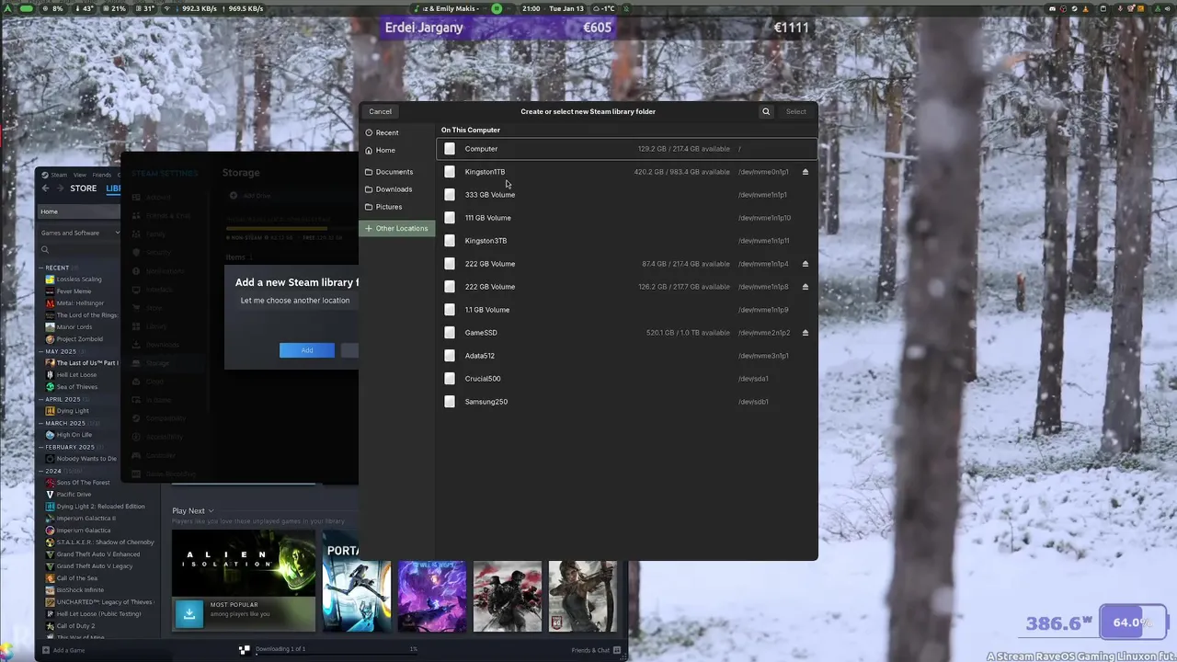Select BioShock Infinite in library
1177x662 pixels.
pyautogui.click(x=80, y=590)
